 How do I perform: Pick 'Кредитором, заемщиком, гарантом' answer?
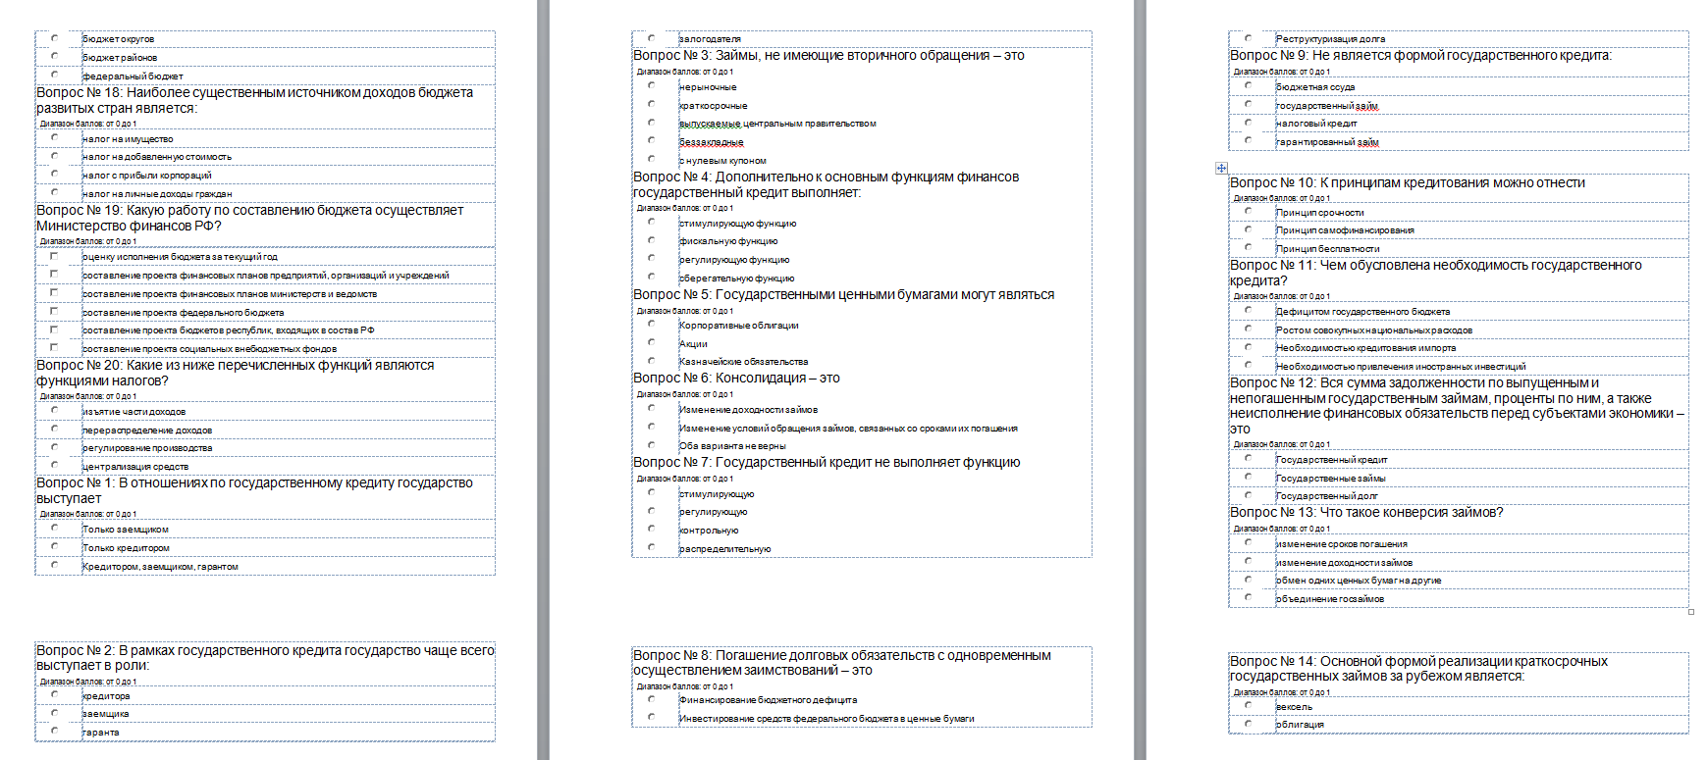pos(55,565)
